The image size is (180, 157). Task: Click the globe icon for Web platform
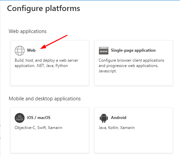pyautogui.click(x=20, y=51)
